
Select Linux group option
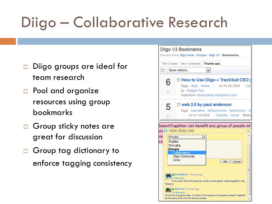tap(177, 160)
